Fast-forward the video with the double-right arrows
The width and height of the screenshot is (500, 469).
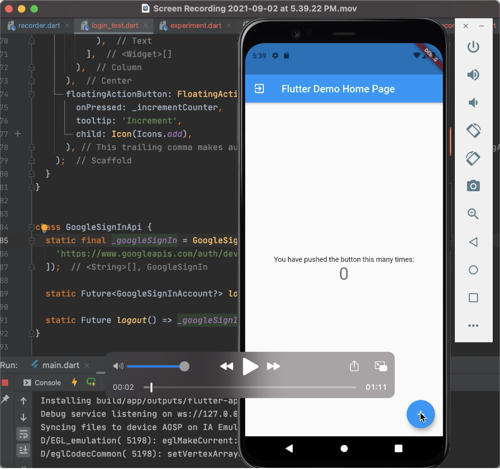point(274,366)
